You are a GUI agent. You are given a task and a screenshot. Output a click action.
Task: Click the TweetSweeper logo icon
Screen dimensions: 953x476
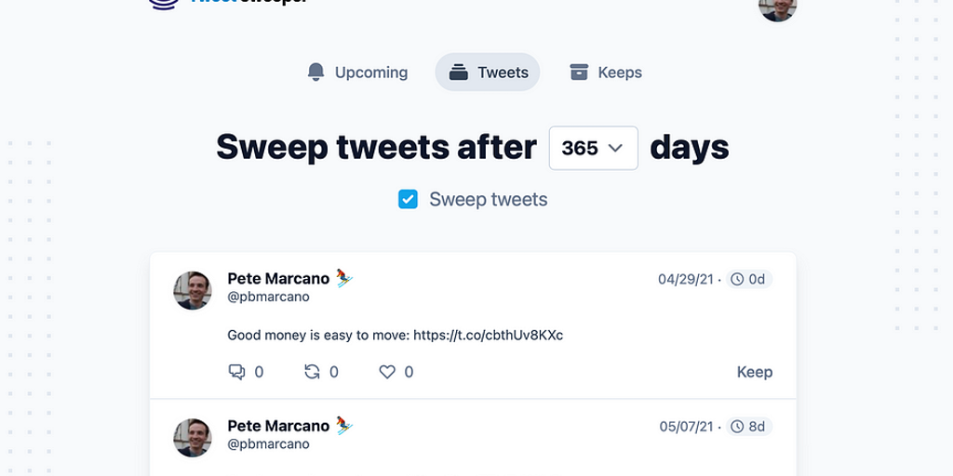click(x=164, y=4)
